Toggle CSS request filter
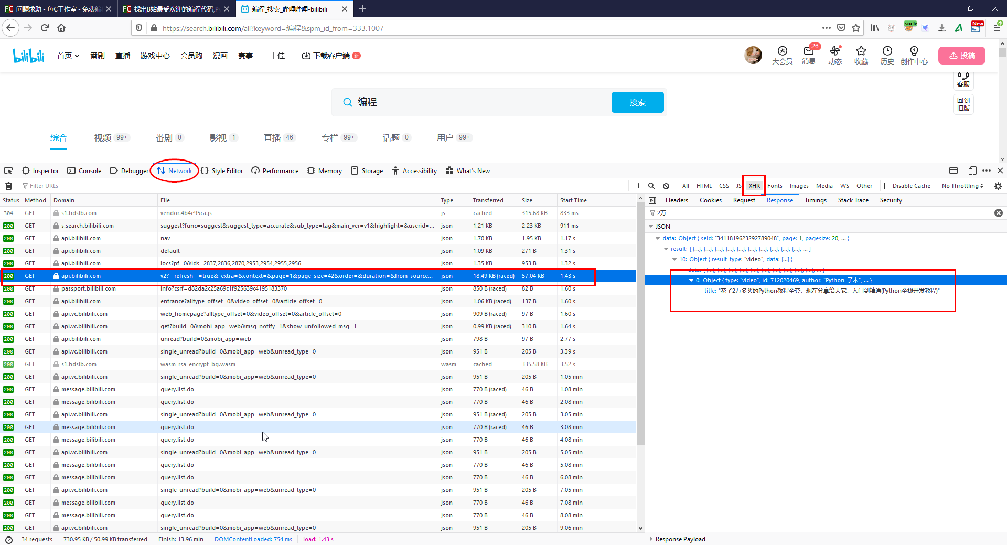Screen dimensions: 1007x545 click(x=724, y=186)
